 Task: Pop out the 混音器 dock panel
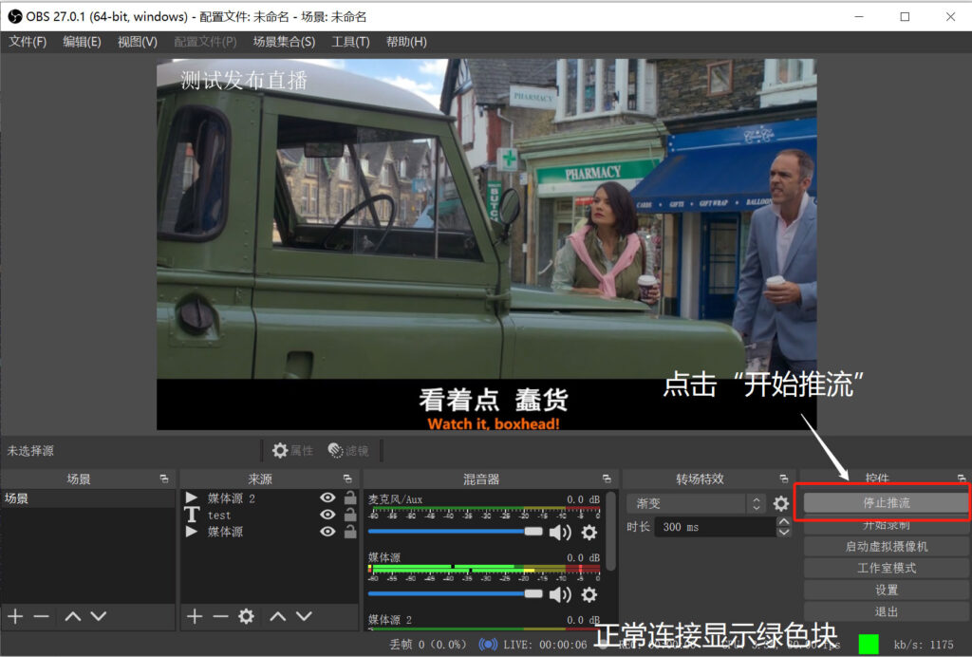pos(607,479)
